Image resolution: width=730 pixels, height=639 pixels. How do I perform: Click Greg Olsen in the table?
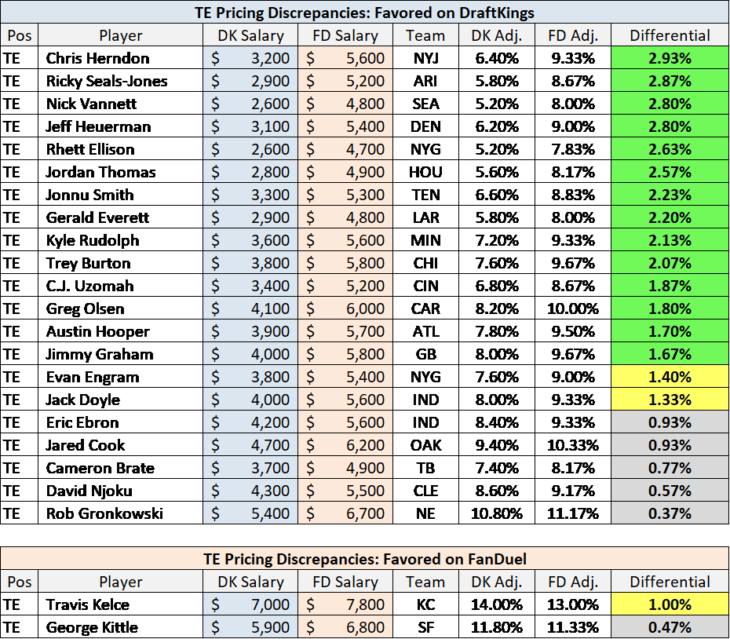[86, 309]
